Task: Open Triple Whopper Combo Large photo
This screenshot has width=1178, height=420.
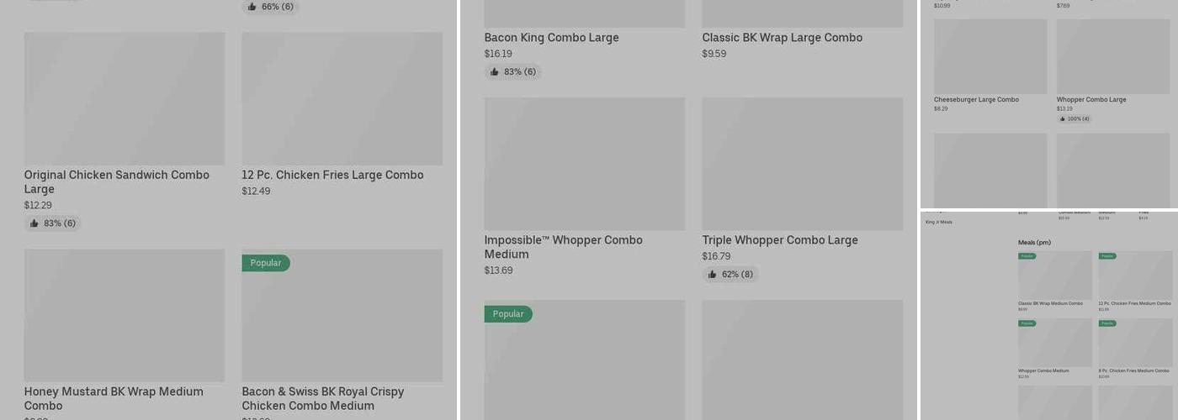Action: tap(802, 164)
